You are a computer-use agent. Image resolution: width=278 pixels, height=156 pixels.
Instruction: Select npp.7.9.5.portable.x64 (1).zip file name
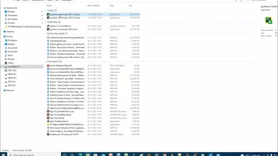coord(62,111)
